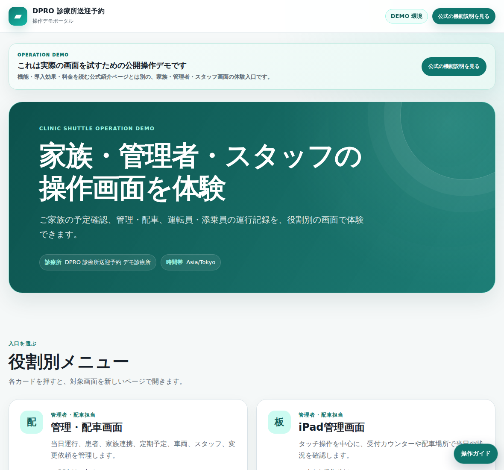Click the DPRO 診療所送迎予約 site title
Image resolution: width=504 pixels, height=470 pixels.
point(68,11)
